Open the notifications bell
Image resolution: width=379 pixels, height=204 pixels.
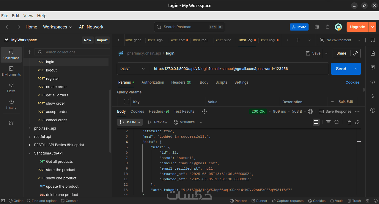pyautogui.click(x=328, y=27)
